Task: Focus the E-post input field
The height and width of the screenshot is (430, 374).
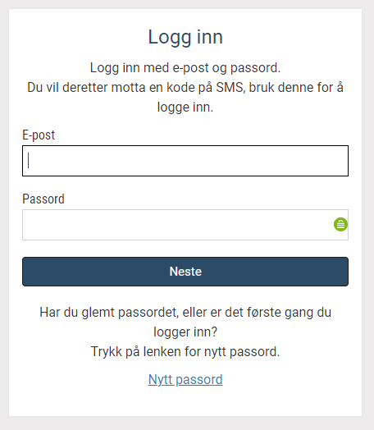Action: point(185,161)
